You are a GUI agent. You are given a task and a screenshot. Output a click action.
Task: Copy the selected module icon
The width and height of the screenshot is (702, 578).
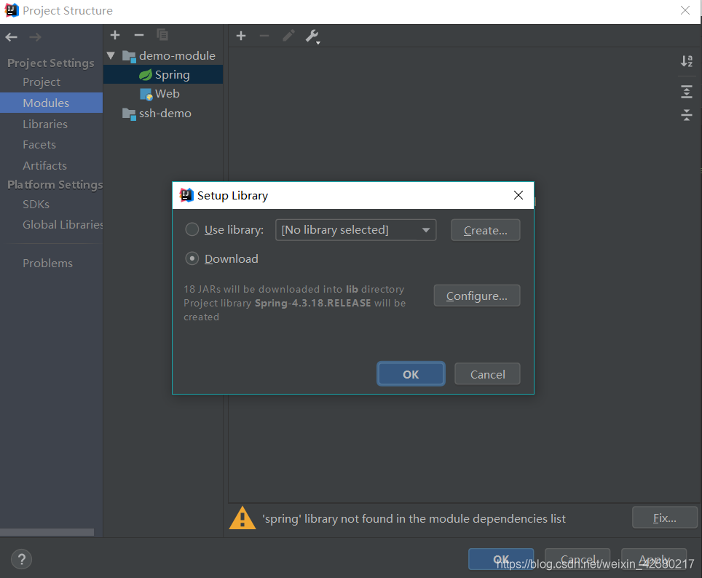coord(162,34)
